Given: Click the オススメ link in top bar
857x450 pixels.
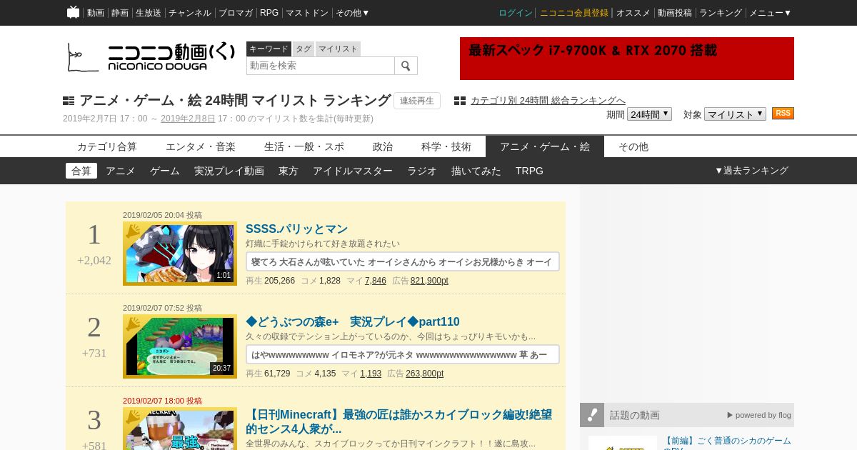Looking at the screenshot, I should tap(633, 13).
